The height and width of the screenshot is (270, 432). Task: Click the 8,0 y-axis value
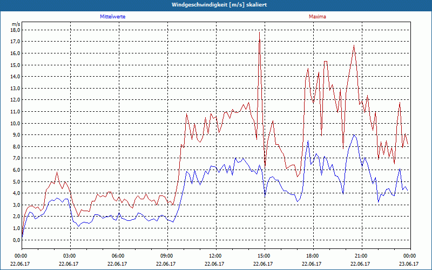pyautogui.click(x=17, y=146)
